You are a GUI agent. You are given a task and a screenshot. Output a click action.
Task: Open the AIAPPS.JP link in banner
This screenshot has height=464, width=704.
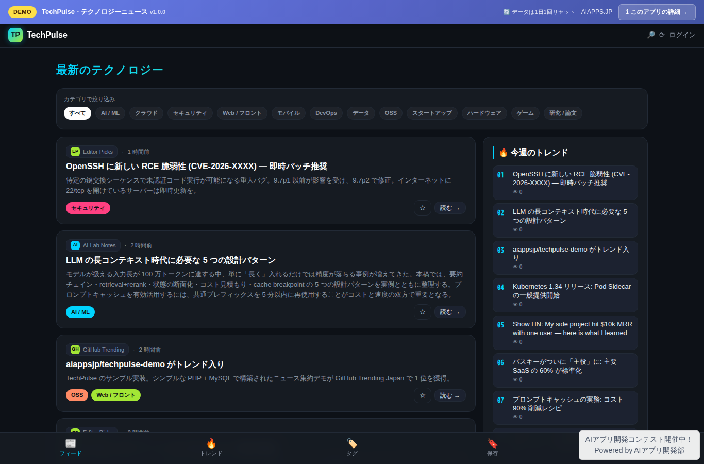pos(597,12)
